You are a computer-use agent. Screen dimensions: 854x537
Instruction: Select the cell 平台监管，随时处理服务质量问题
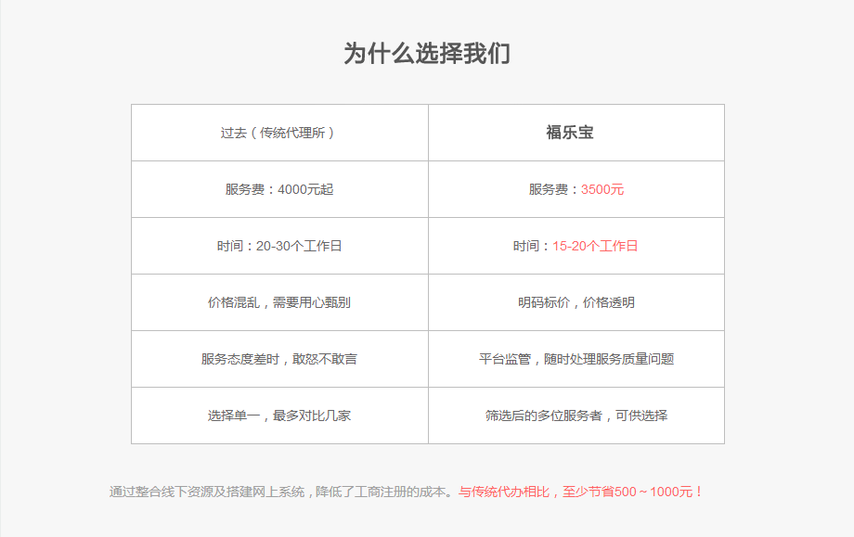pyautogui.click(x=576, y=359)
